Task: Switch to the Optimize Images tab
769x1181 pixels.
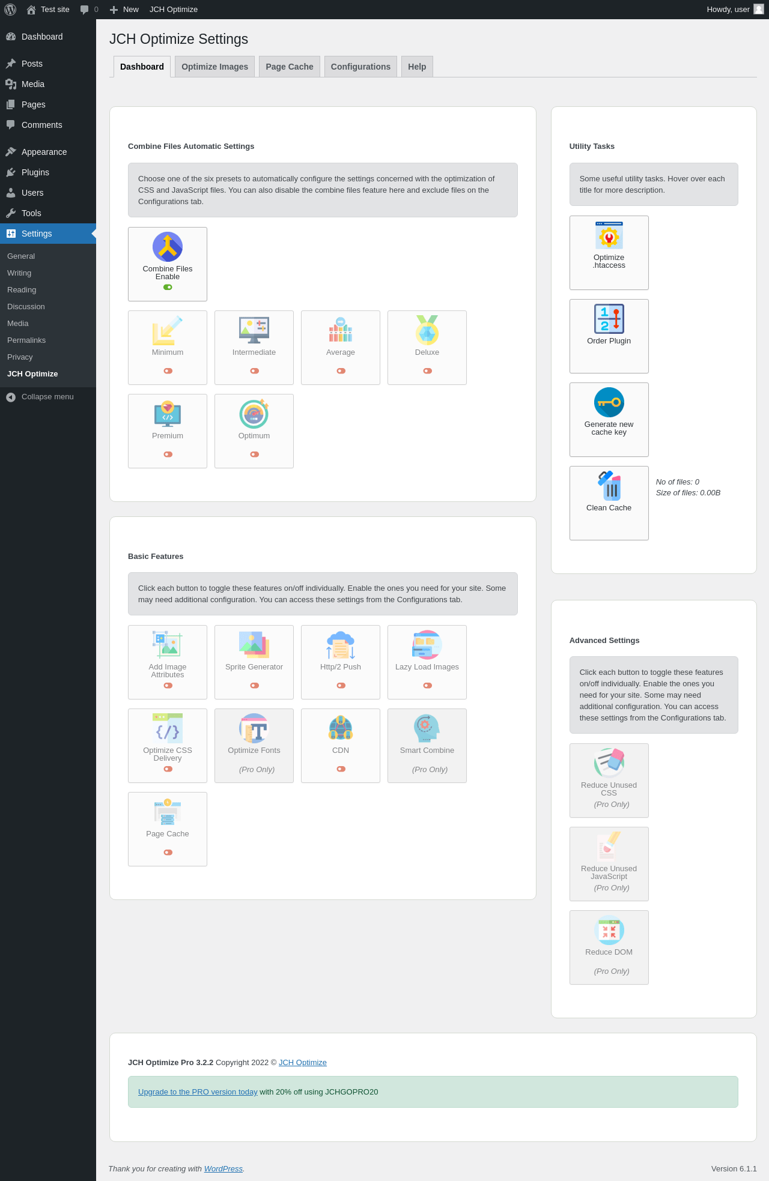Action: click(x=214, y=67)
